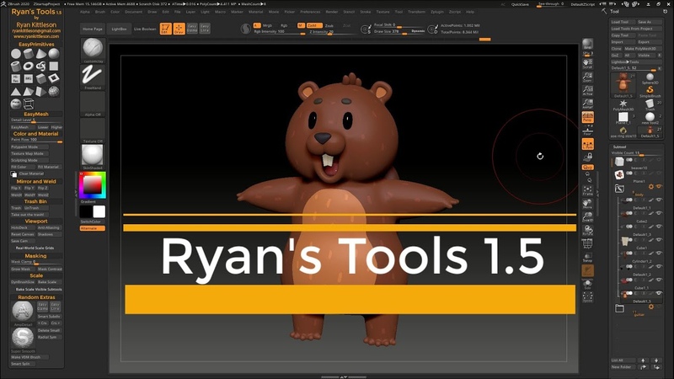Toggle Anti-Aliasing in Viewport section
674x379 pixels.
[50, 227]
